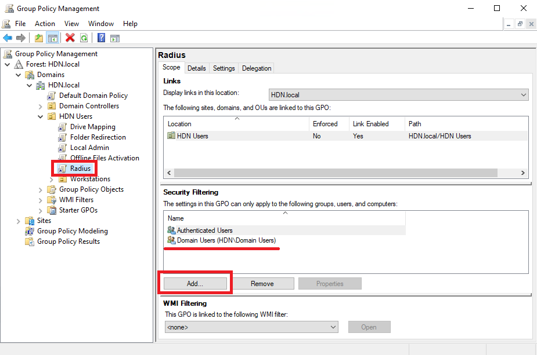Click the HDN Users OU icon in Links list
Viewport: 537px width, 355px height.
(x=171, y=136)
